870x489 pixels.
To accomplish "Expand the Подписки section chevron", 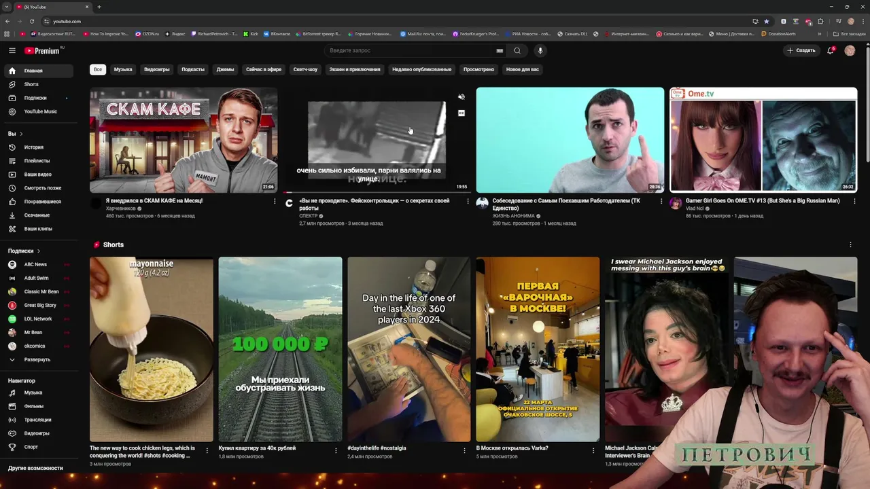I will click(x=38, y=251).
